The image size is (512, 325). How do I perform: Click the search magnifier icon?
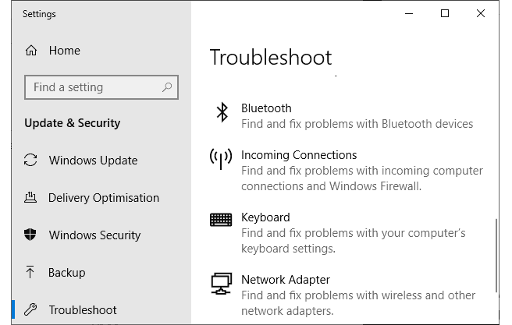click(166, 87)
